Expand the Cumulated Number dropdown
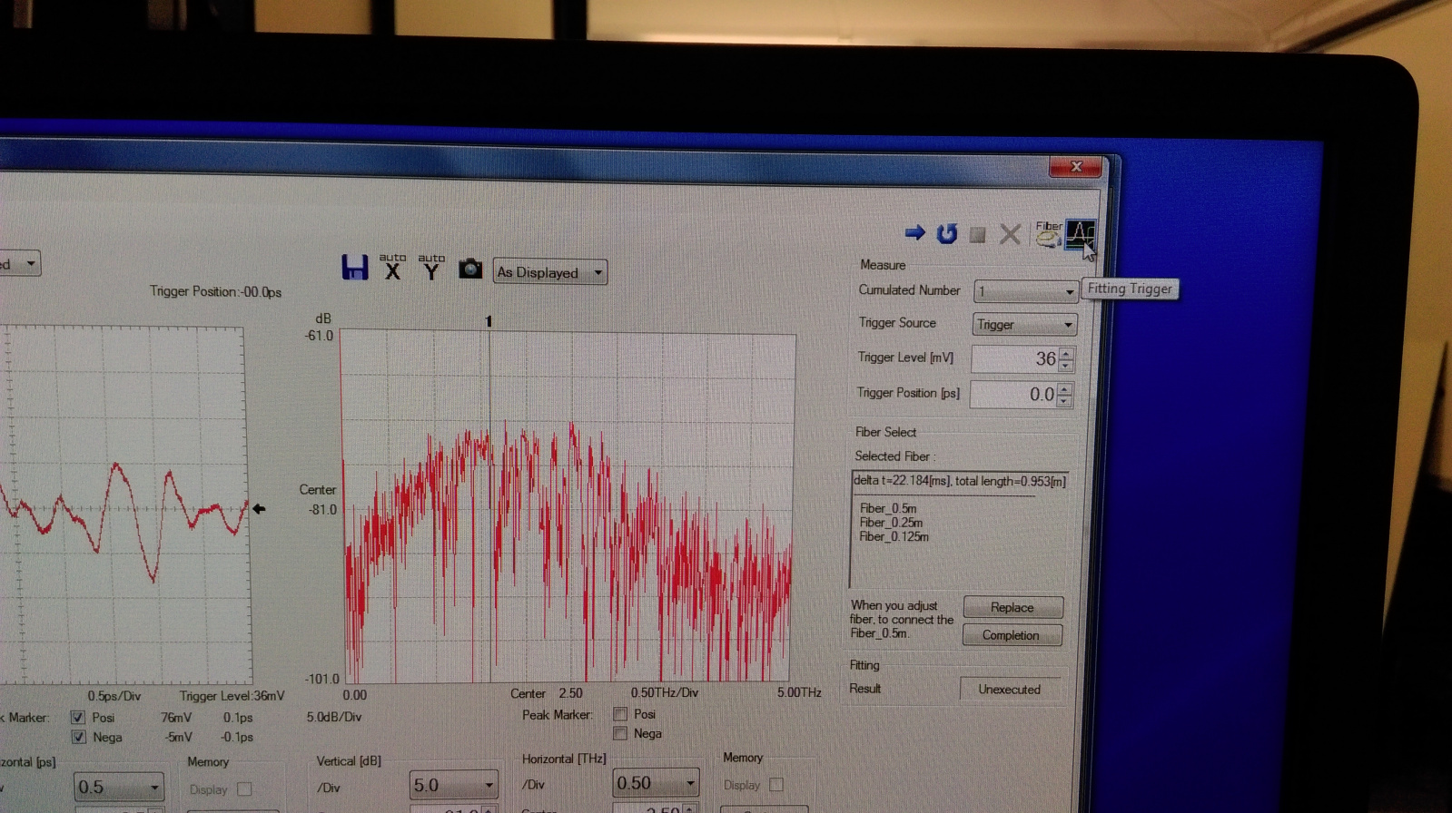Screen dimensions: 1452x813 [1069, 291]
